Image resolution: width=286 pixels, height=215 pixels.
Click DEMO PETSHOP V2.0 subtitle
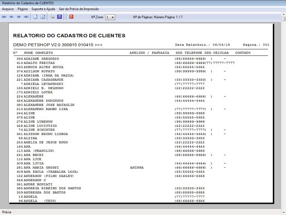(x=58, y=45)
